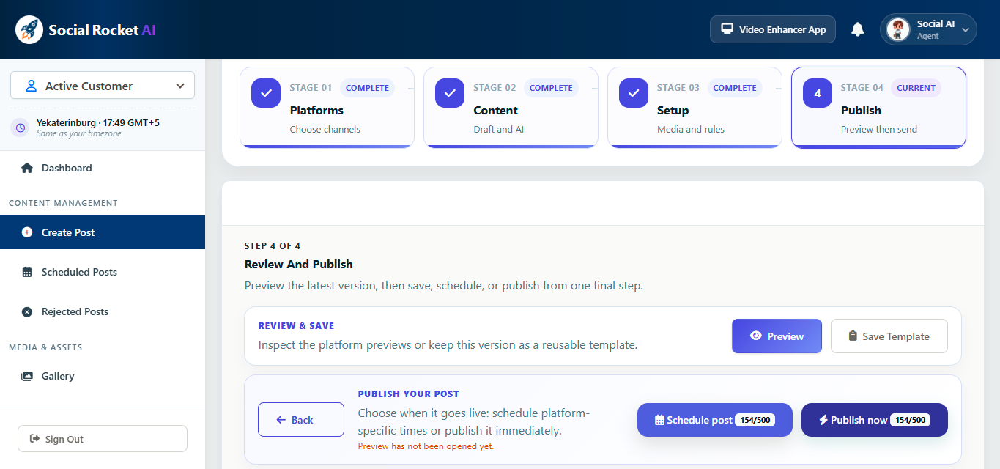Image resolution: width=1000 pixels, height=469 pixels.
Task: Click the Stage 03 Setup checkmark icon
Action: [x=634, y=93]
